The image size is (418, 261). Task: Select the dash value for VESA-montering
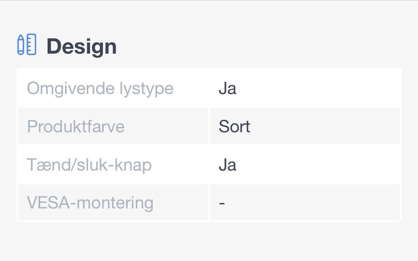tap(222, 203)
